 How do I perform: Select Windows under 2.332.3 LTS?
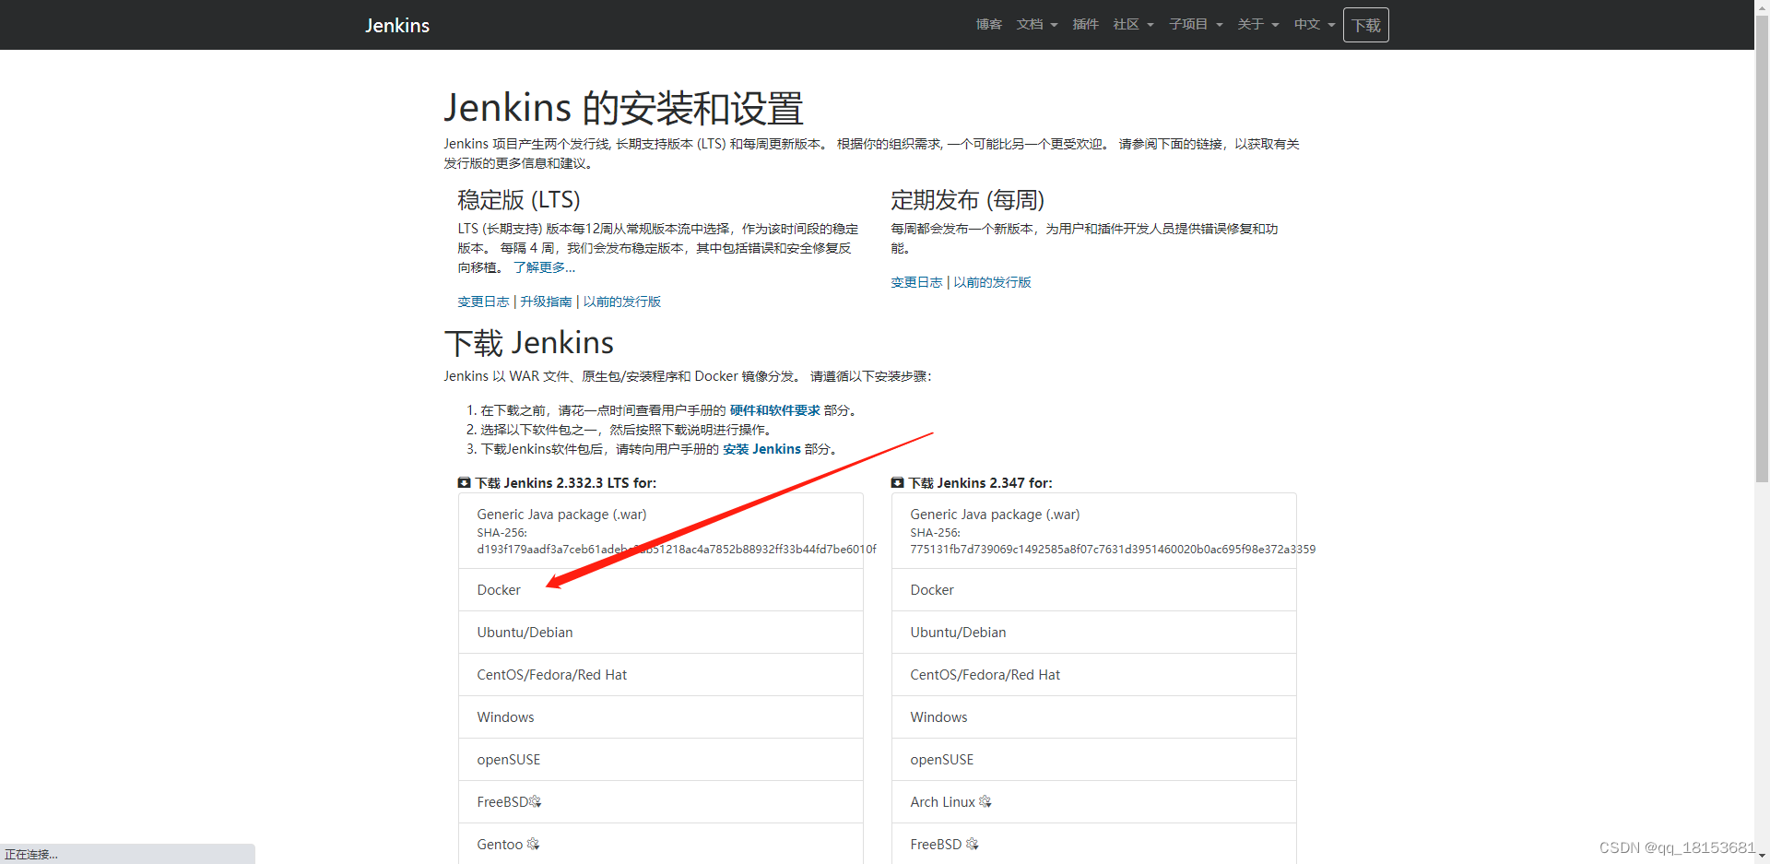point(660,717)
